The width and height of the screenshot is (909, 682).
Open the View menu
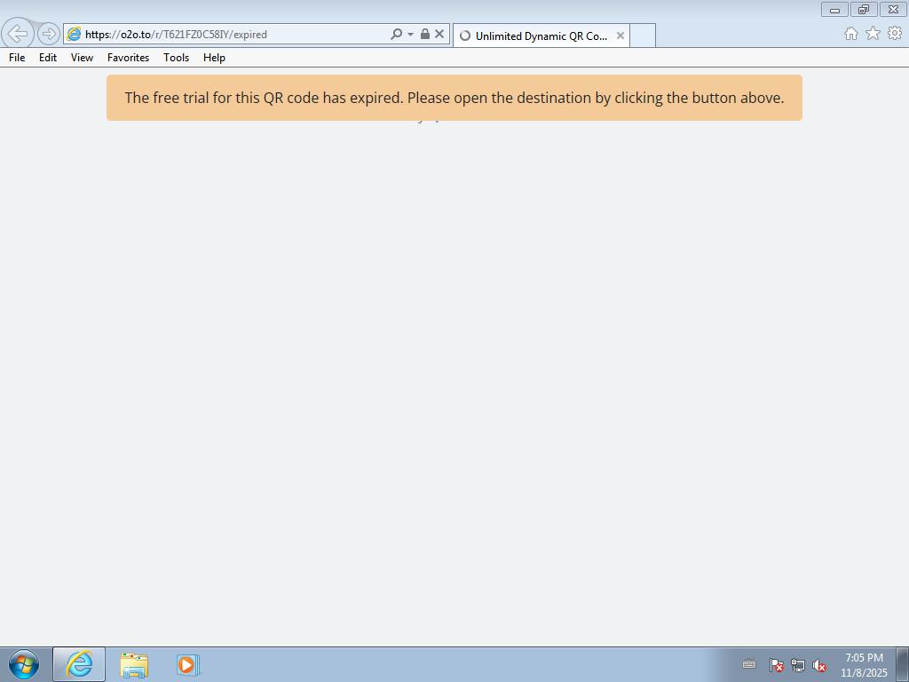click(x=82, y=58)
